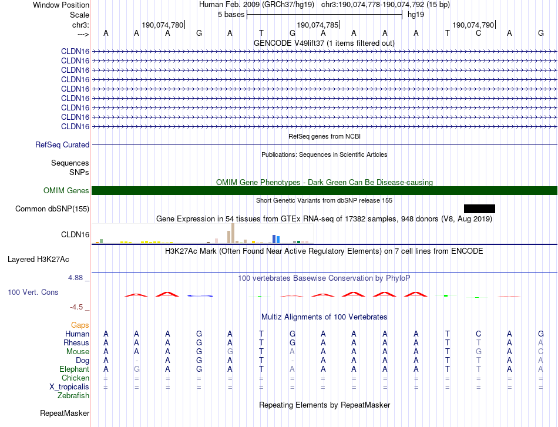558x427 pixels.
Task: Select the Zebrafish species label
Action: pos(73,395)
